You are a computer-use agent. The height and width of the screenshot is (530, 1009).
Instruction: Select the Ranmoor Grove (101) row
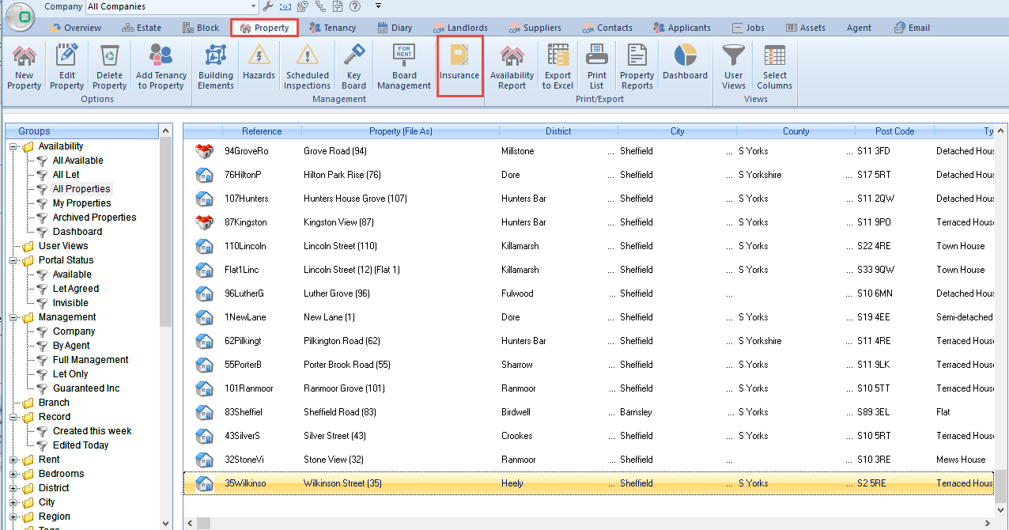click(589, 388)
